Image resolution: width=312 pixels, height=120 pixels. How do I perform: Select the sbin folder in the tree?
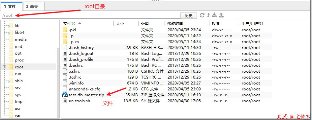click(19, 81)
